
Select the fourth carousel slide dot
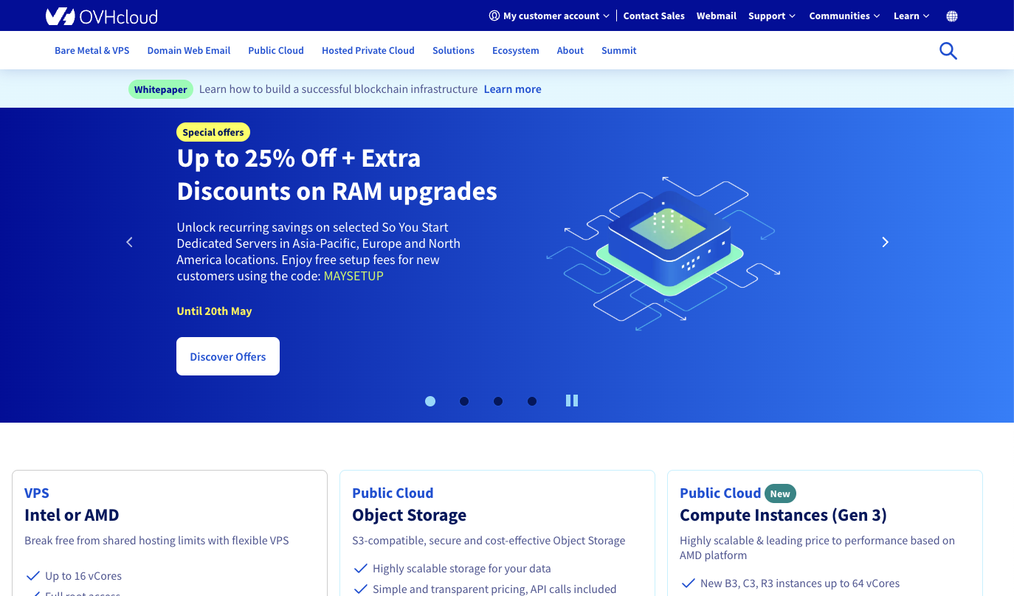click(x=532, y=401)
